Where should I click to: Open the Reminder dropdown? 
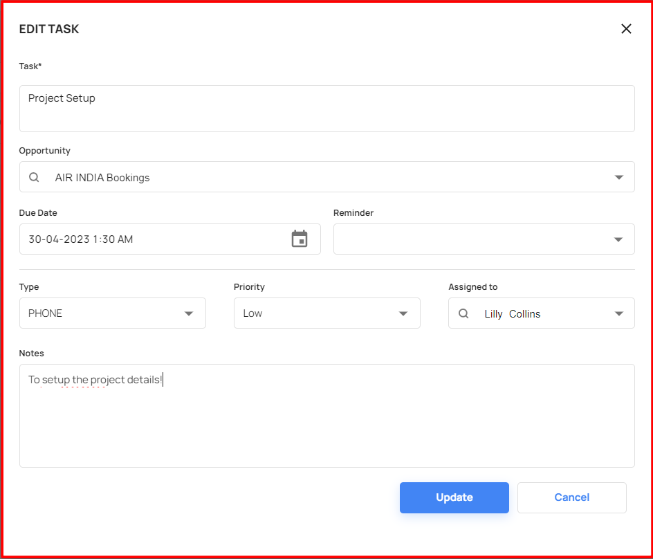point(484,239)
